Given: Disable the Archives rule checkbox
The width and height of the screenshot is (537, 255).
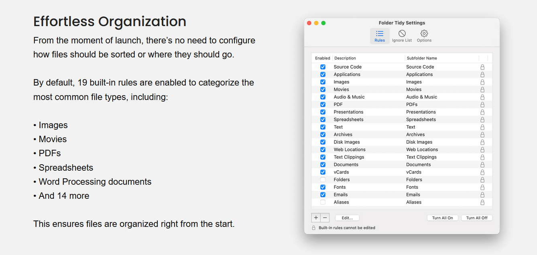Looking at the screenshot, I should click(323, 135).
